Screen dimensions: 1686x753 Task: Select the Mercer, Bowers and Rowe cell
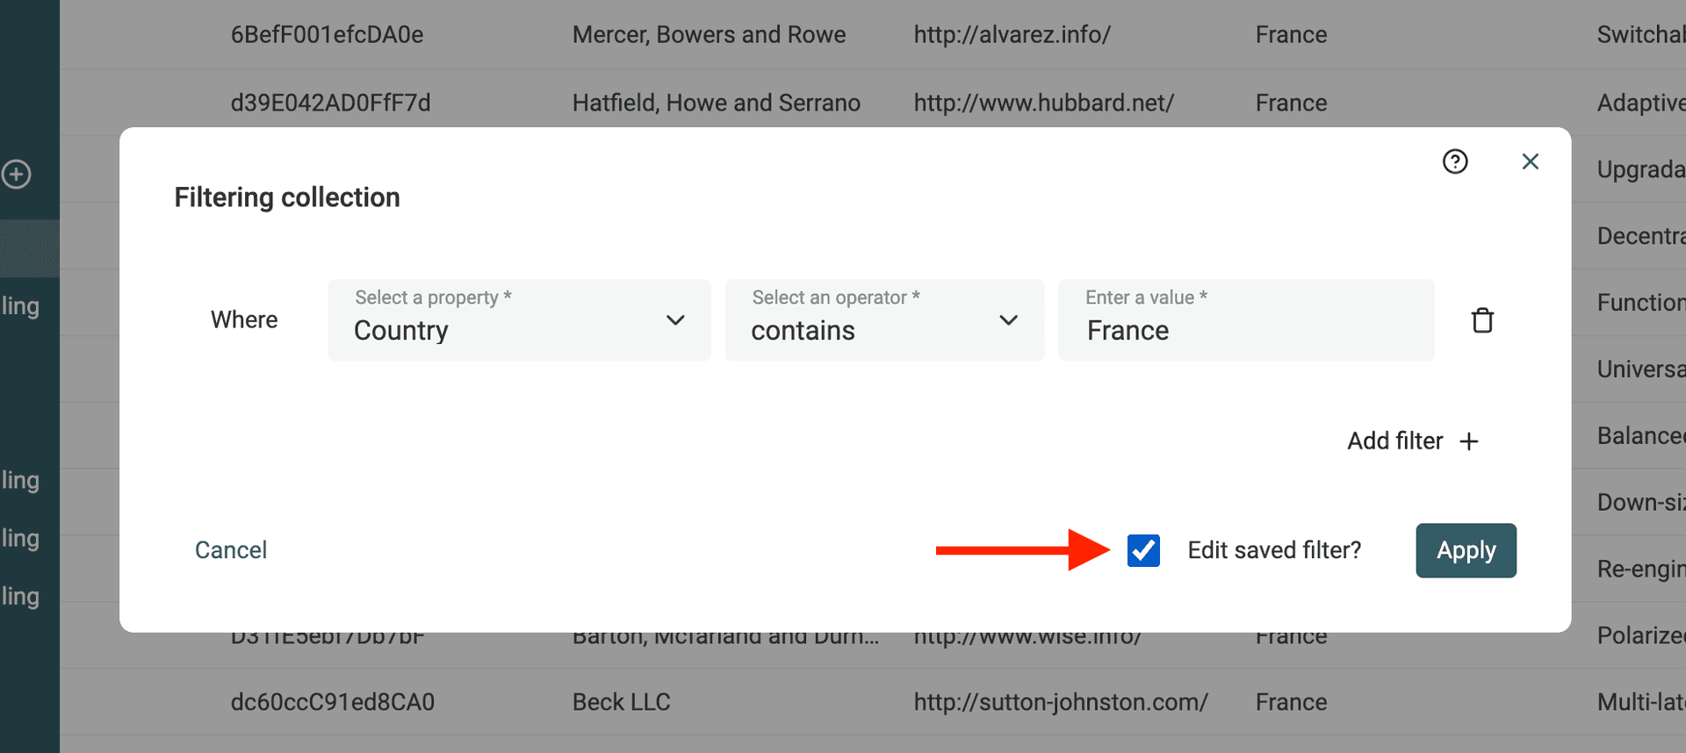click(709, 35)
